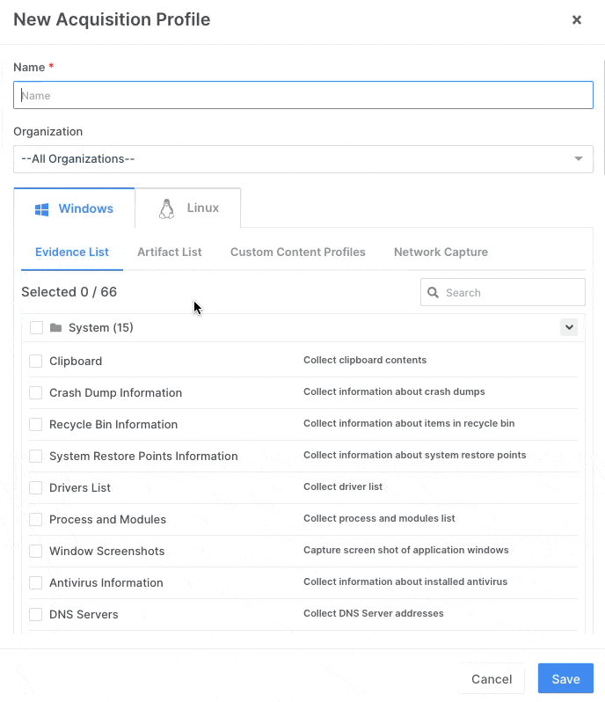Click the Windows logo icon
605x702 pixels.
41,209
